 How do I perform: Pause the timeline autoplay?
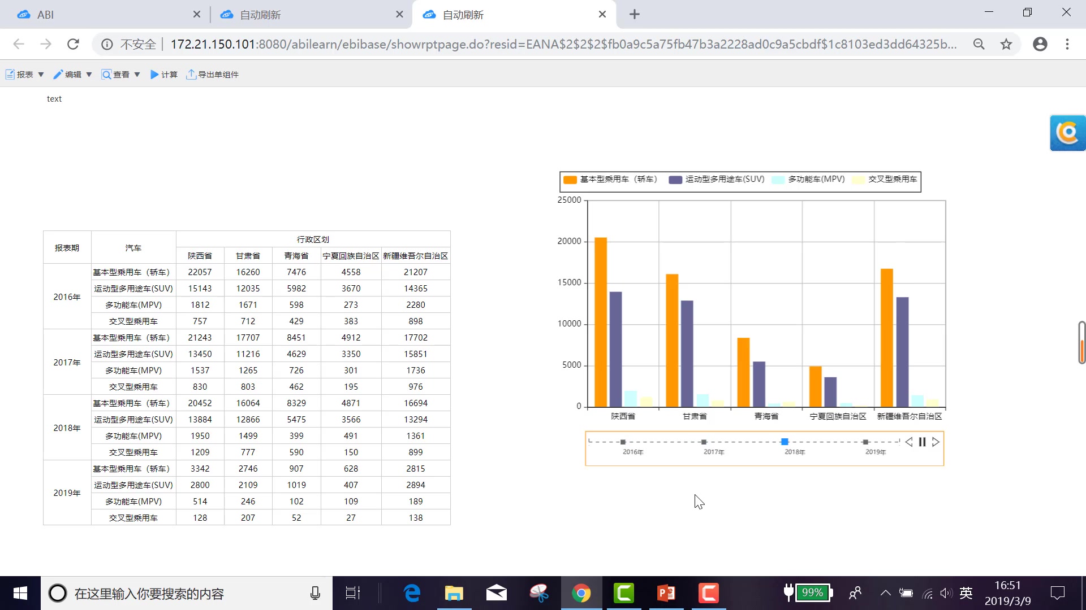(922, 442)
